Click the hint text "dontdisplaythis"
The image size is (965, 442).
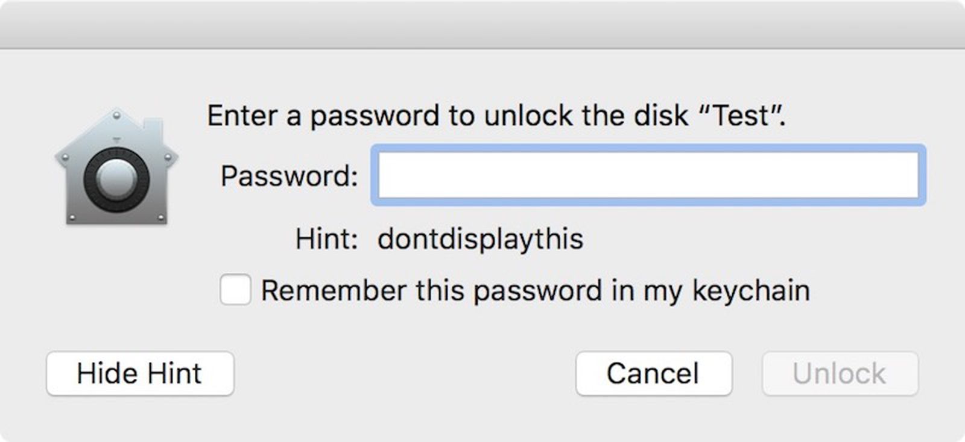tap(480, 239)
